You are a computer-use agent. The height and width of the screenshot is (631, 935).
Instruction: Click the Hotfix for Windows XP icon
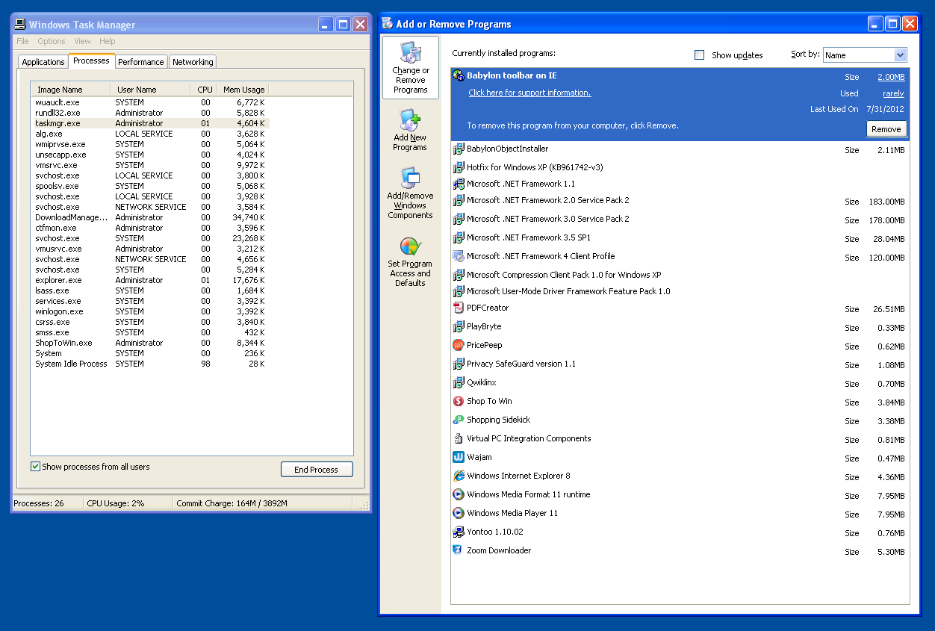459,167
